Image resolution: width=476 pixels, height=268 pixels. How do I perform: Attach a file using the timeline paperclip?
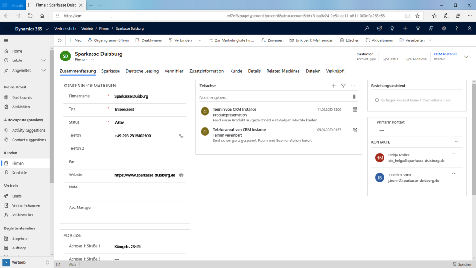[354, 97]
